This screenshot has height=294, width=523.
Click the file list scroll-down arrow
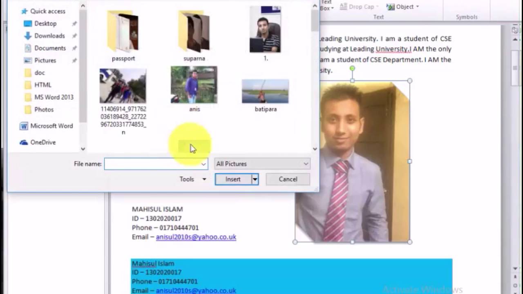tap(315, 149)
